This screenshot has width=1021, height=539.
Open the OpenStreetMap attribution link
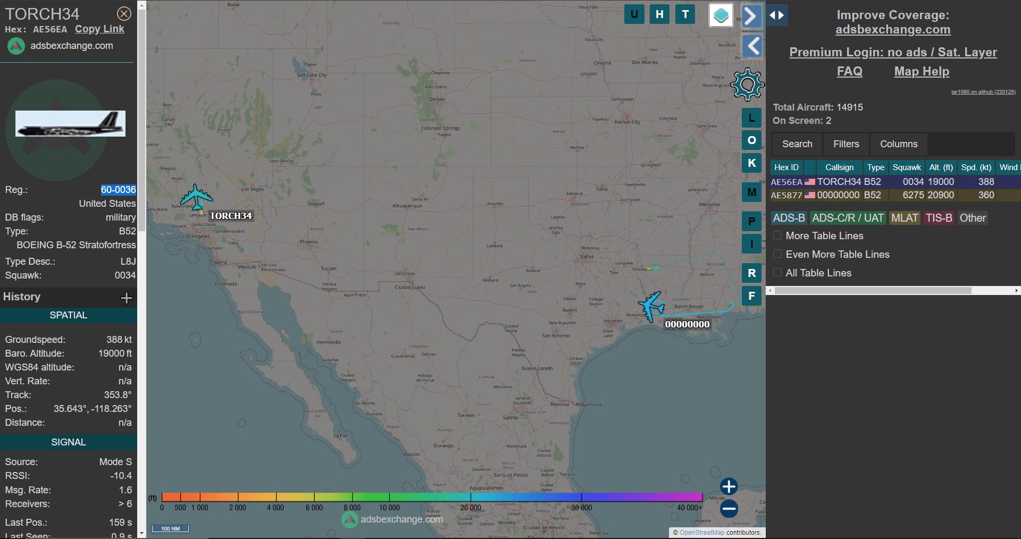pyautogui.click(x=701, y=533)
